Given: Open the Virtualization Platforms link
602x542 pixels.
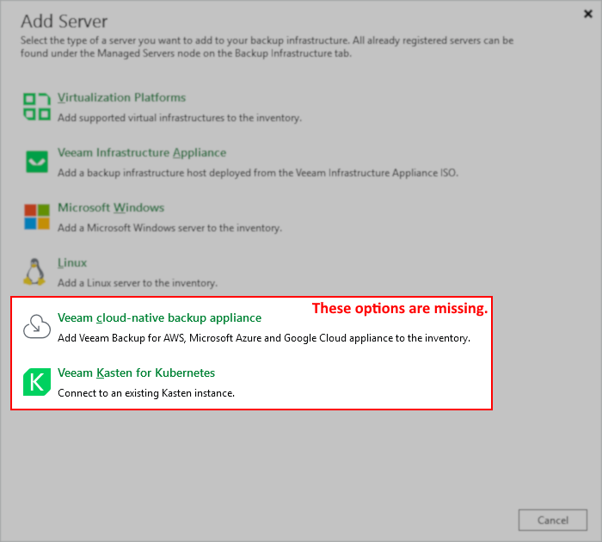Looking at the screenshot, I should pos(122,97).
